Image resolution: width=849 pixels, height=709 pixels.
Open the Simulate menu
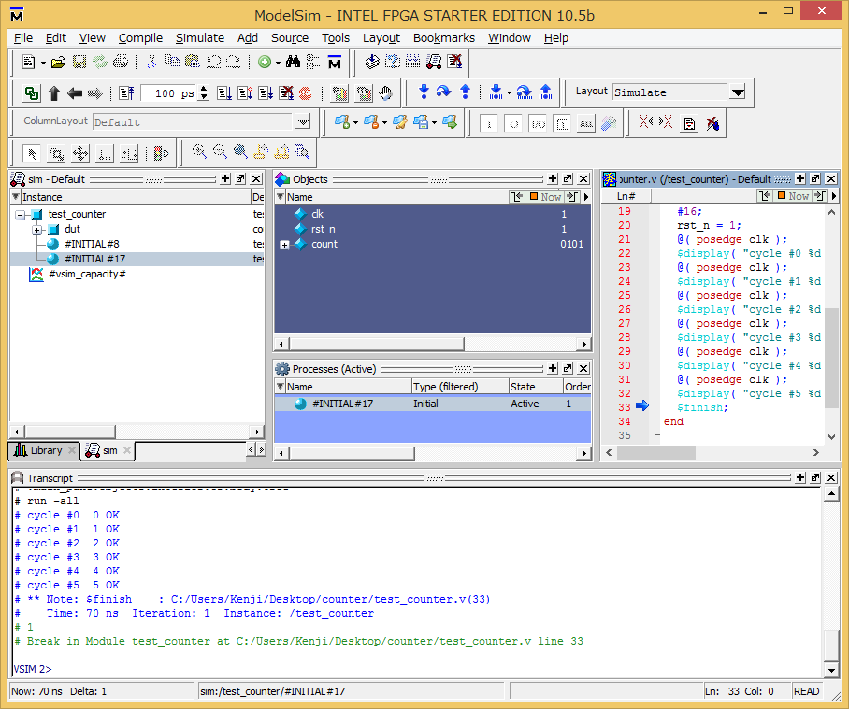point(200,38)
